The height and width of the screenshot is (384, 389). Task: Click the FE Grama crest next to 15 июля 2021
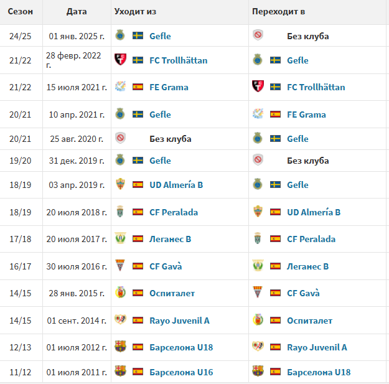click(x=120, y=87)
